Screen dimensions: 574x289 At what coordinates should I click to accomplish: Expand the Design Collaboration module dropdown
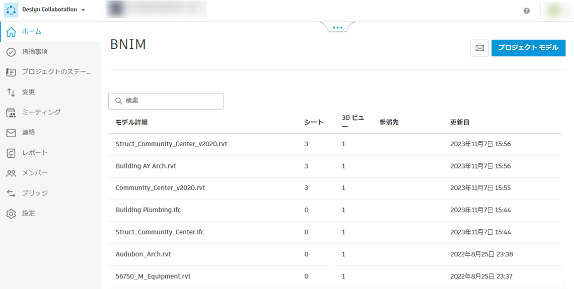(83, 10)
